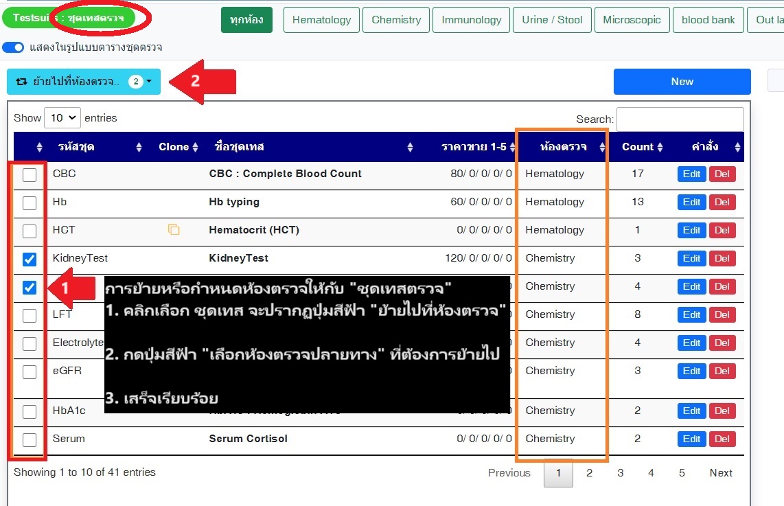Click the blue New button
784x506 pixels.
[682, 82]
